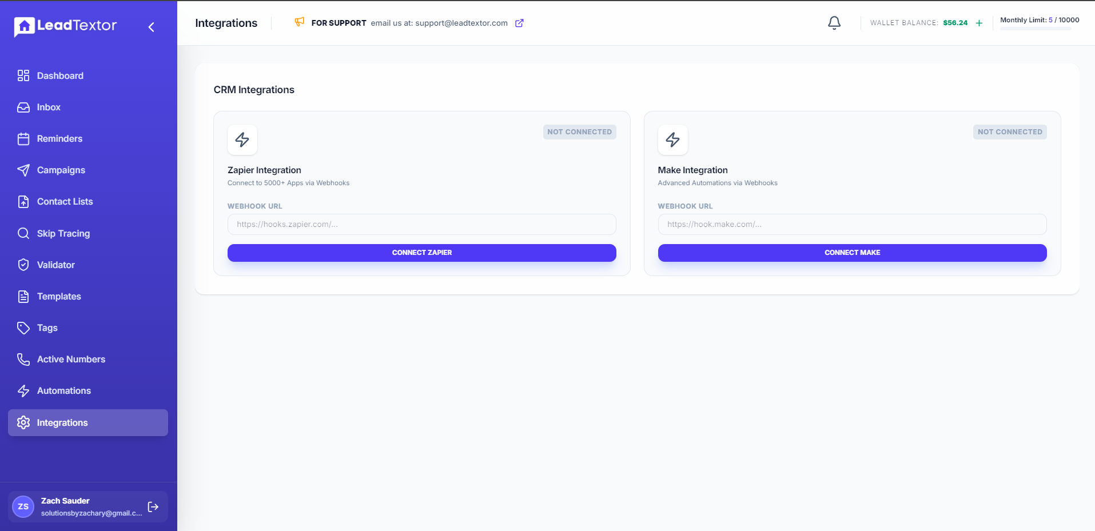Click the Connect Make button

click(x=852, y=253)
